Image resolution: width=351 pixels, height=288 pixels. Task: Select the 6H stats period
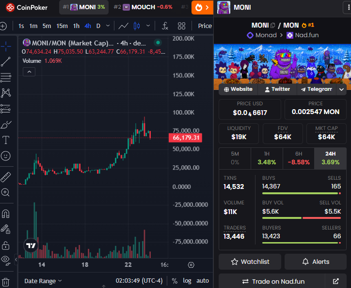pos(299,158)
